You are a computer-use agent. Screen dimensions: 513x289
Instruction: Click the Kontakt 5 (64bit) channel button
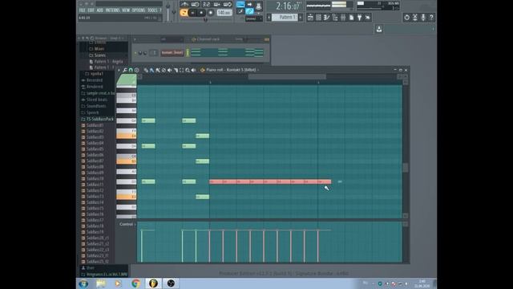coord(172,53)
